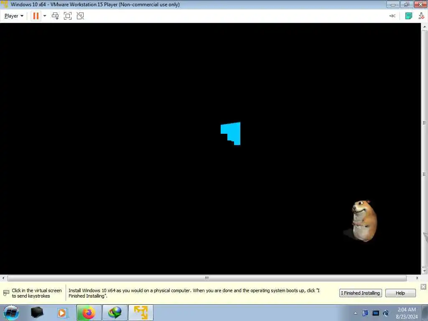This screenshot has width=428, height=321.
Task: Click the keyboard icon in the hint bar
Action: 6,293
